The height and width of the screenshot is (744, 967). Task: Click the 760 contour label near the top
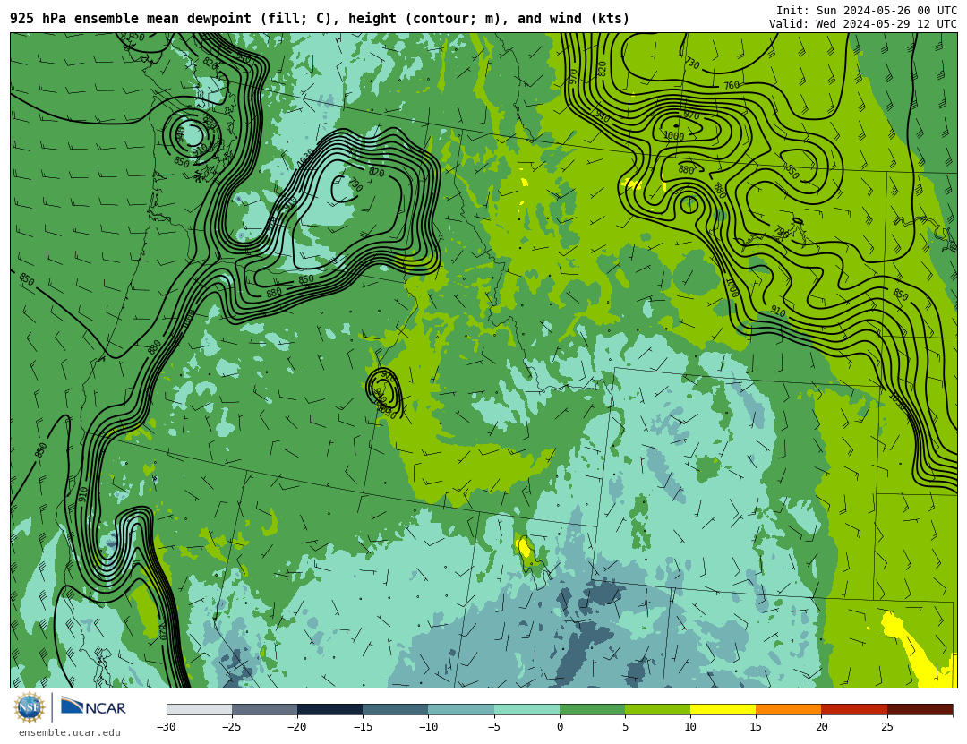point(732,85)
